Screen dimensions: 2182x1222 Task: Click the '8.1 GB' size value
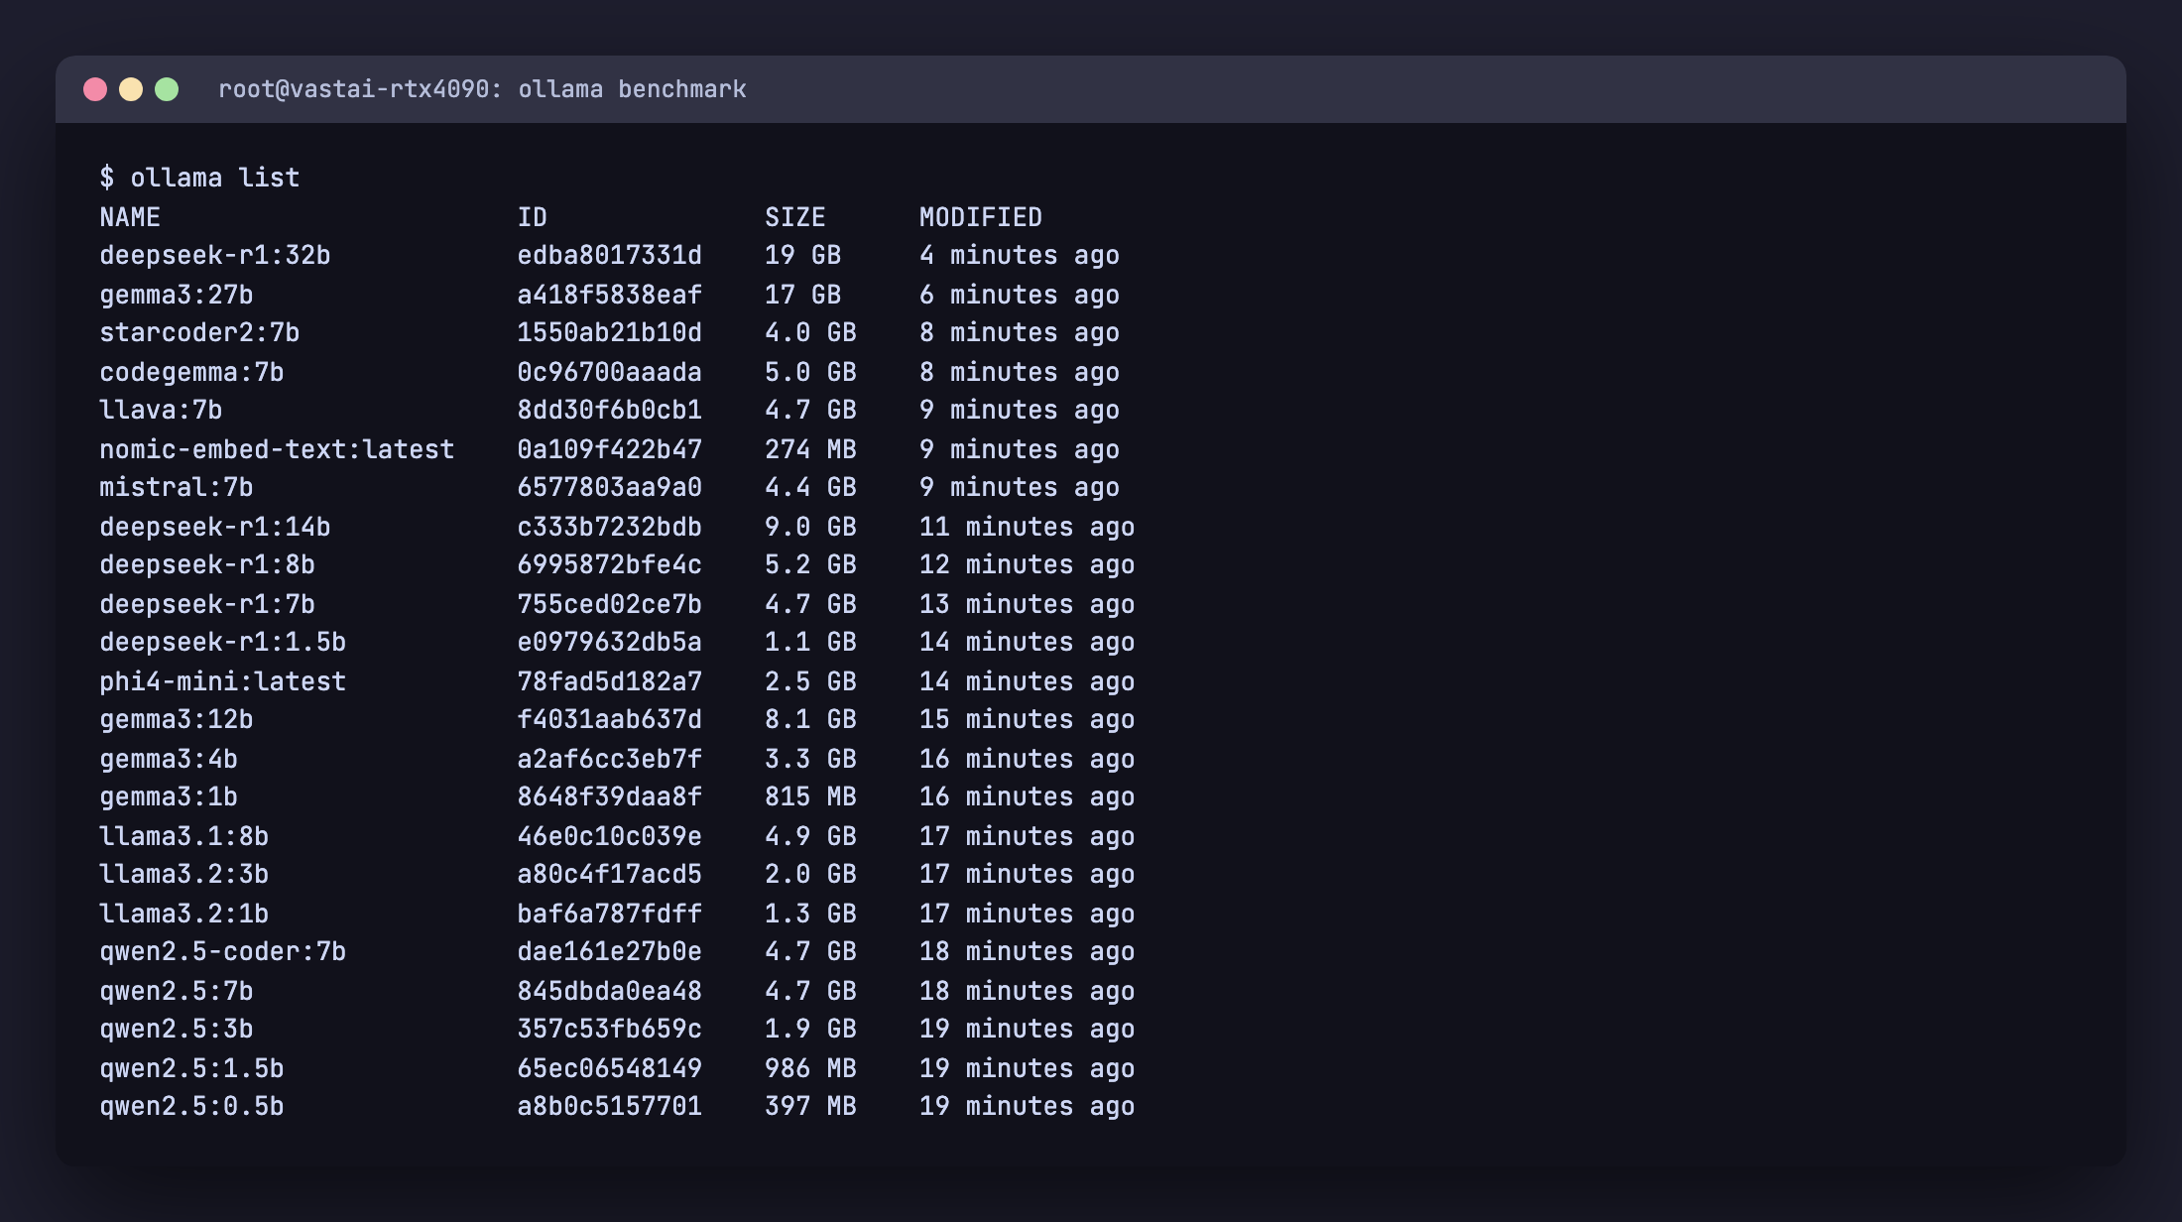[811, 719]
